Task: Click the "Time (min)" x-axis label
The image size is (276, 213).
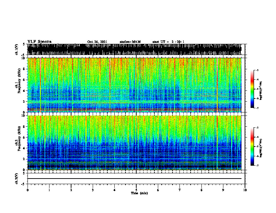Action: pos(139,193)
